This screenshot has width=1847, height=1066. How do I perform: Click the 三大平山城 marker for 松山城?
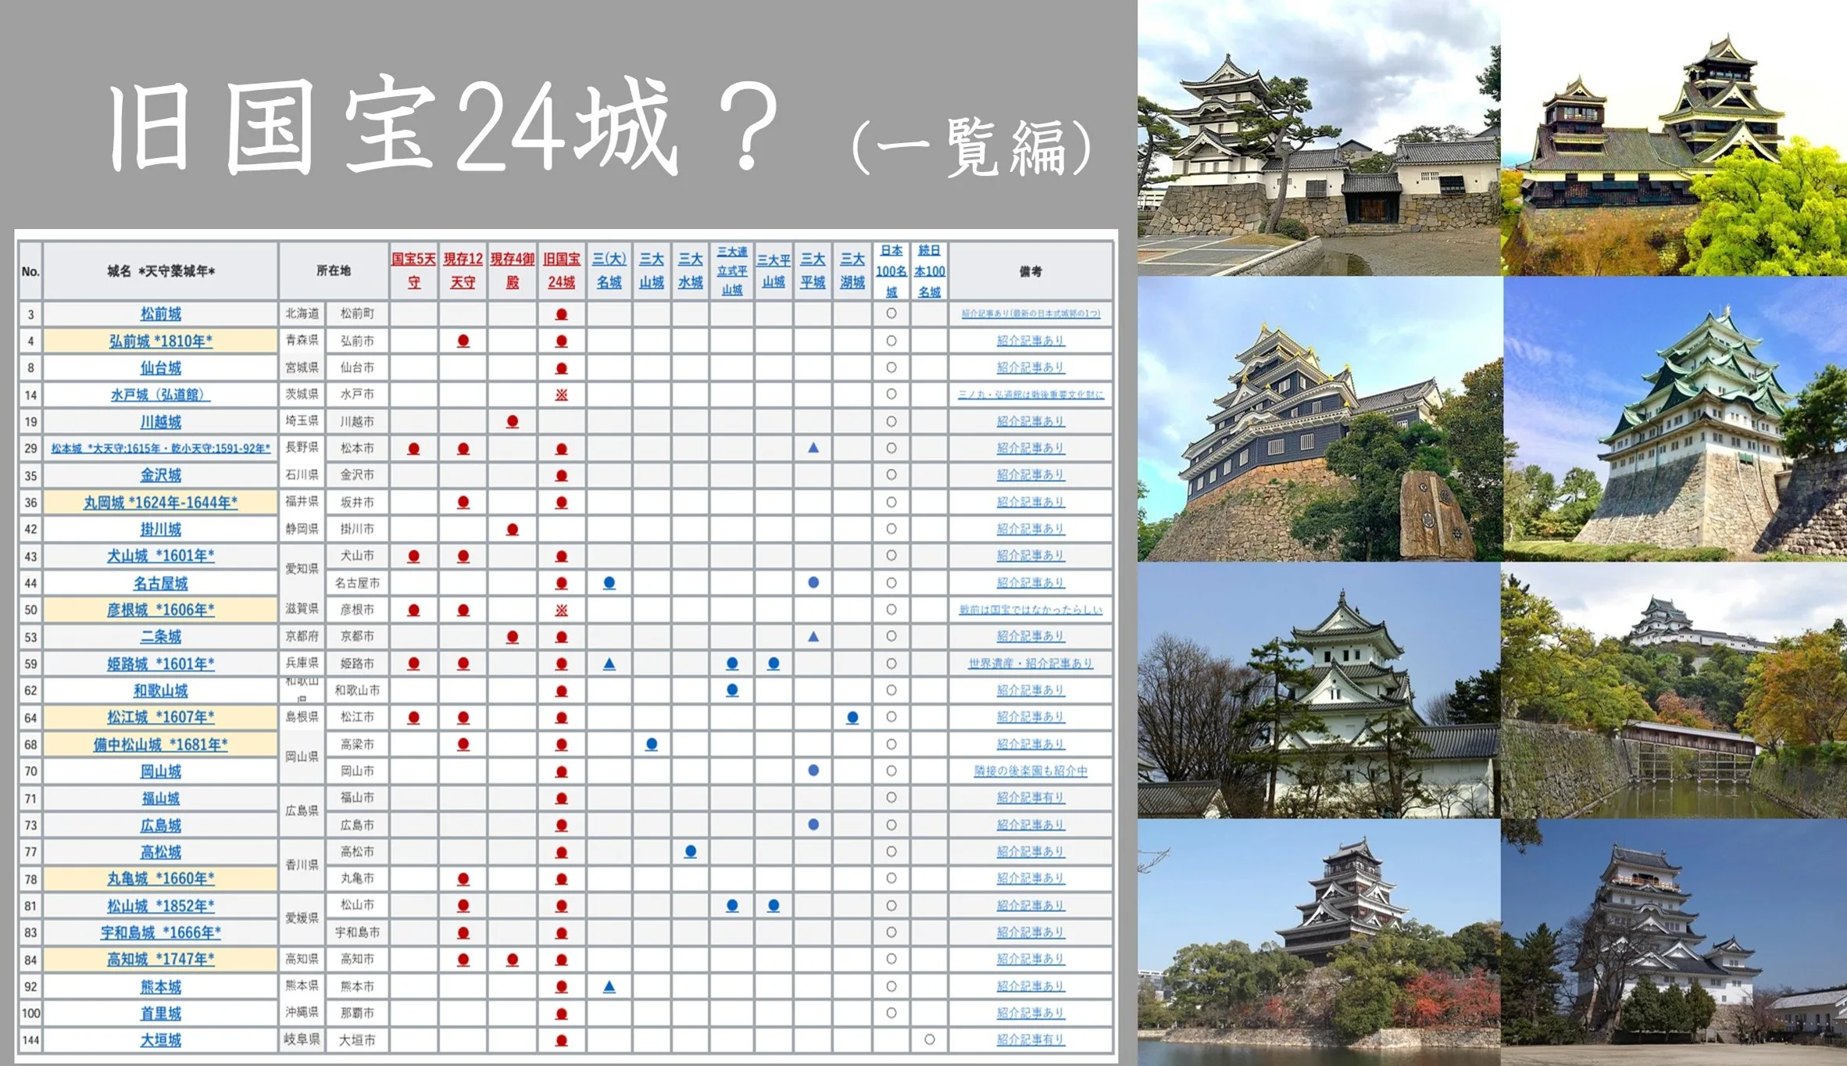[773, 905]
